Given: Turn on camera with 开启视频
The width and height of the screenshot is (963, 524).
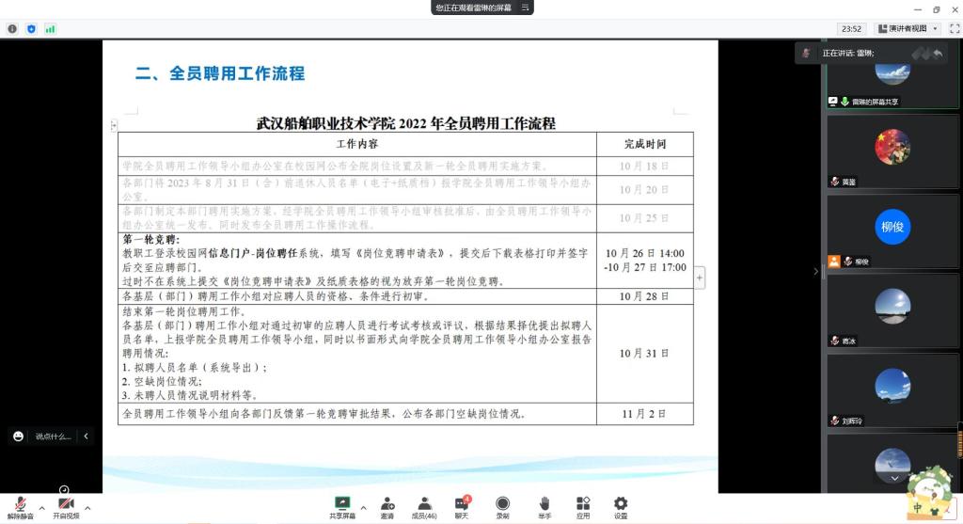Looking at the screenshot, I should pos(65,506).
